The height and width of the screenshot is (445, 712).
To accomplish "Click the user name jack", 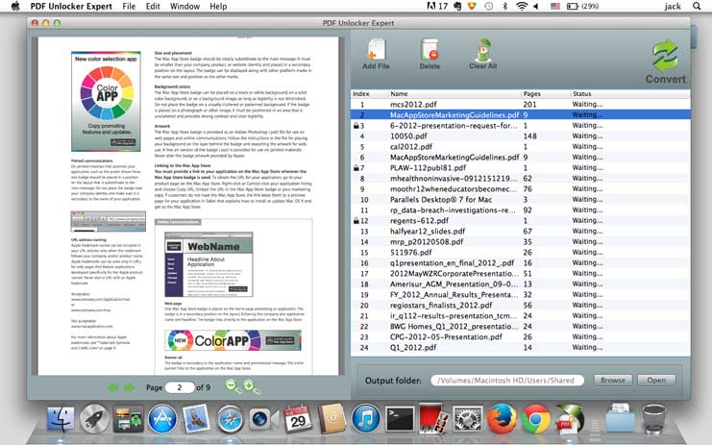I will 673,7.
